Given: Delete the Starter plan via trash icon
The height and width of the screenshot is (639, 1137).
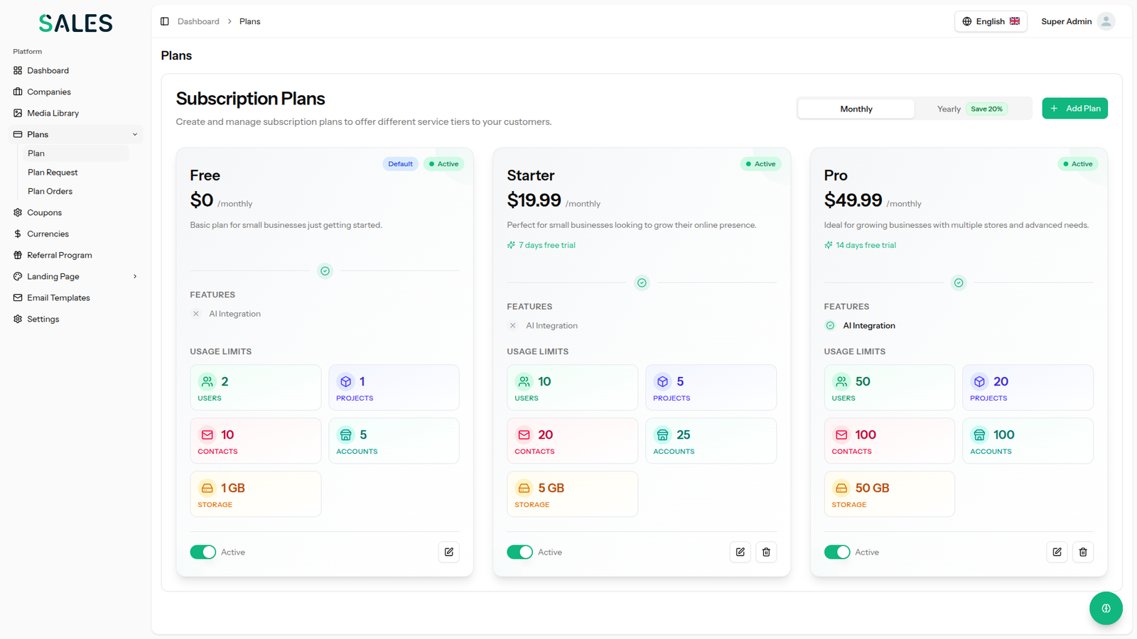Looking at the screenshot, I should (x=766, y=552).
